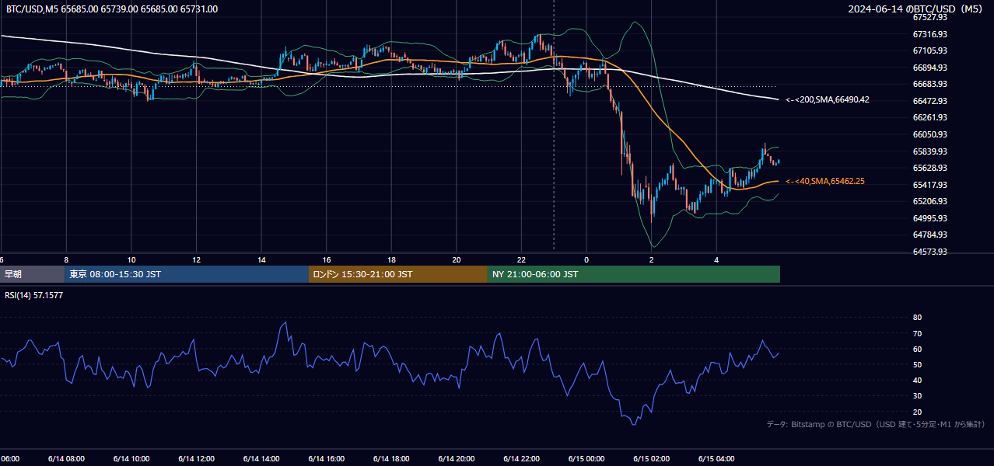Screen dimensions: 994x466
Task: Click the 6/15 02:00 bottom time label
Action: tap(652, 458)
